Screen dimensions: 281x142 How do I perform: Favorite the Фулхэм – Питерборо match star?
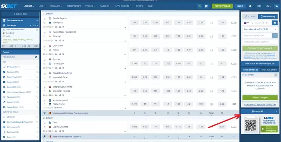point(45,64)
